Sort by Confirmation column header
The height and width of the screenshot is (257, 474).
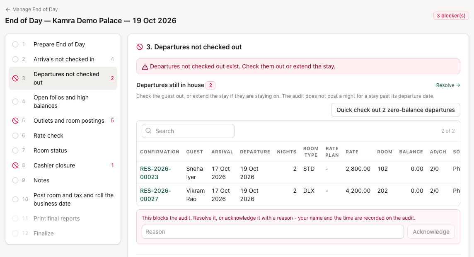click(160, 152)
